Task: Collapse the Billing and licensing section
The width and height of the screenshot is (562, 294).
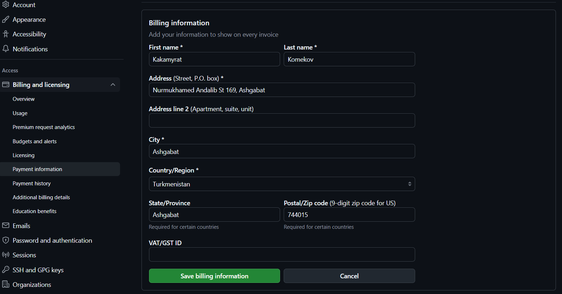Action: (x=113, y=84)
